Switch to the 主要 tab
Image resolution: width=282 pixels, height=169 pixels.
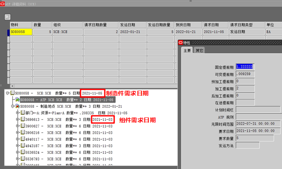coord(187,51)
